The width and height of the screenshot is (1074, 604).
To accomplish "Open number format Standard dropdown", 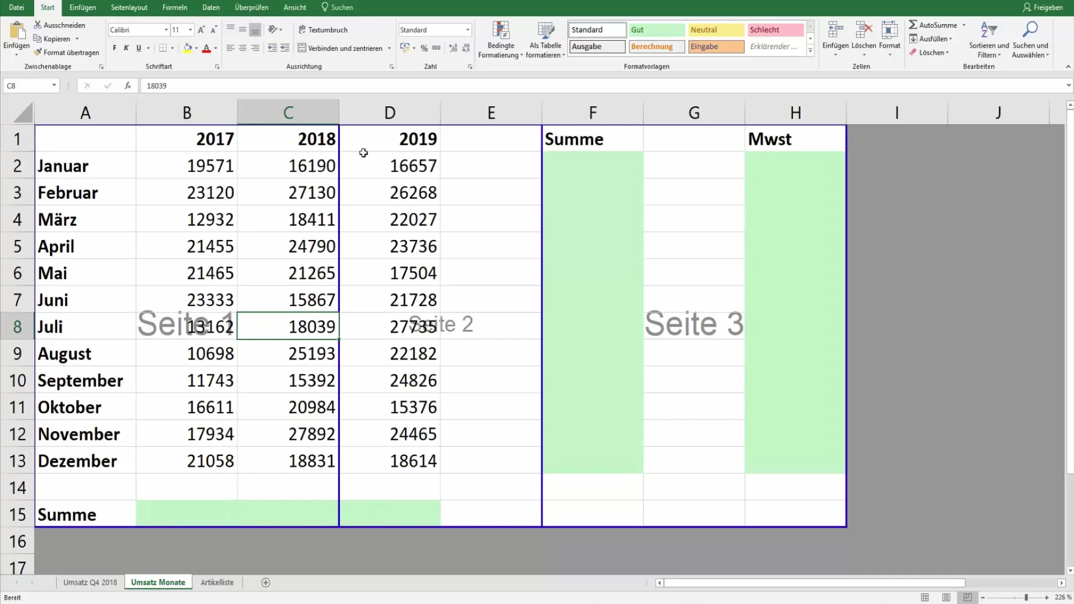I will coord(468,30).
